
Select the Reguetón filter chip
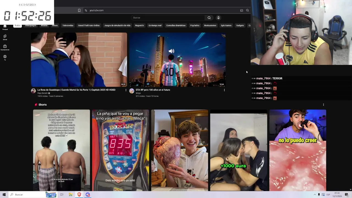(x=139, y=26)
